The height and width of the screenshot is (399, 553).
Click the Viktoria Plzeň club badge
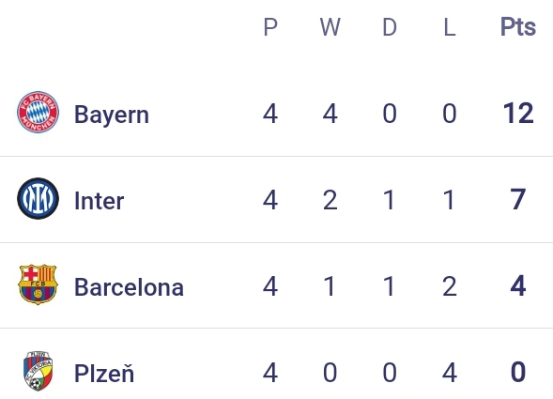click(x=38, y=371)
